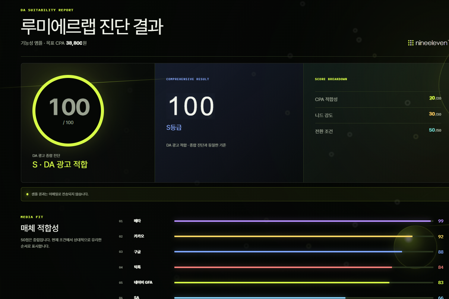
Task: Click rank number 01 beside 메타
Action: pos(121,221)
